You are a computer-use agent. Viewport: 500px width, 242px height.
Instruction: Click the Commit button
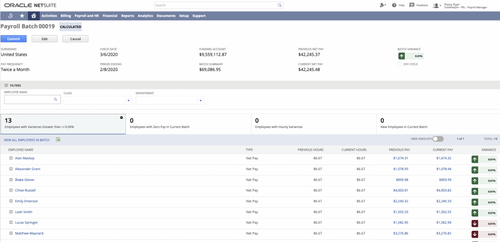[x=14, y=39]
